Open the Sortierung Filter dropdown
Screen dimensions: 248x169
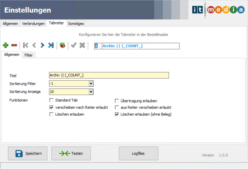tap(91, 84)
